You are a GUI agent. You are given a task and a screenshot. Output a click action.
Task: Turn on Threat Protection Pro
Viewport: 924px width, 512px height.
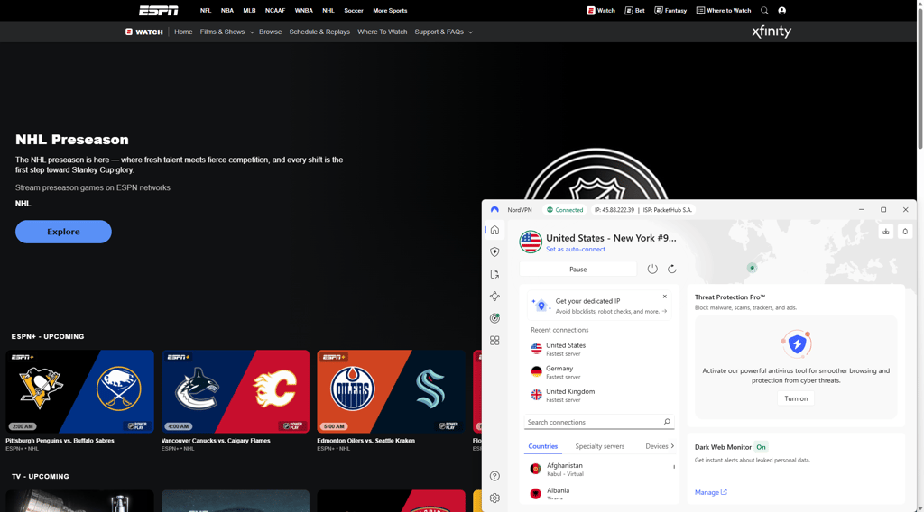(x=796, y=398)
